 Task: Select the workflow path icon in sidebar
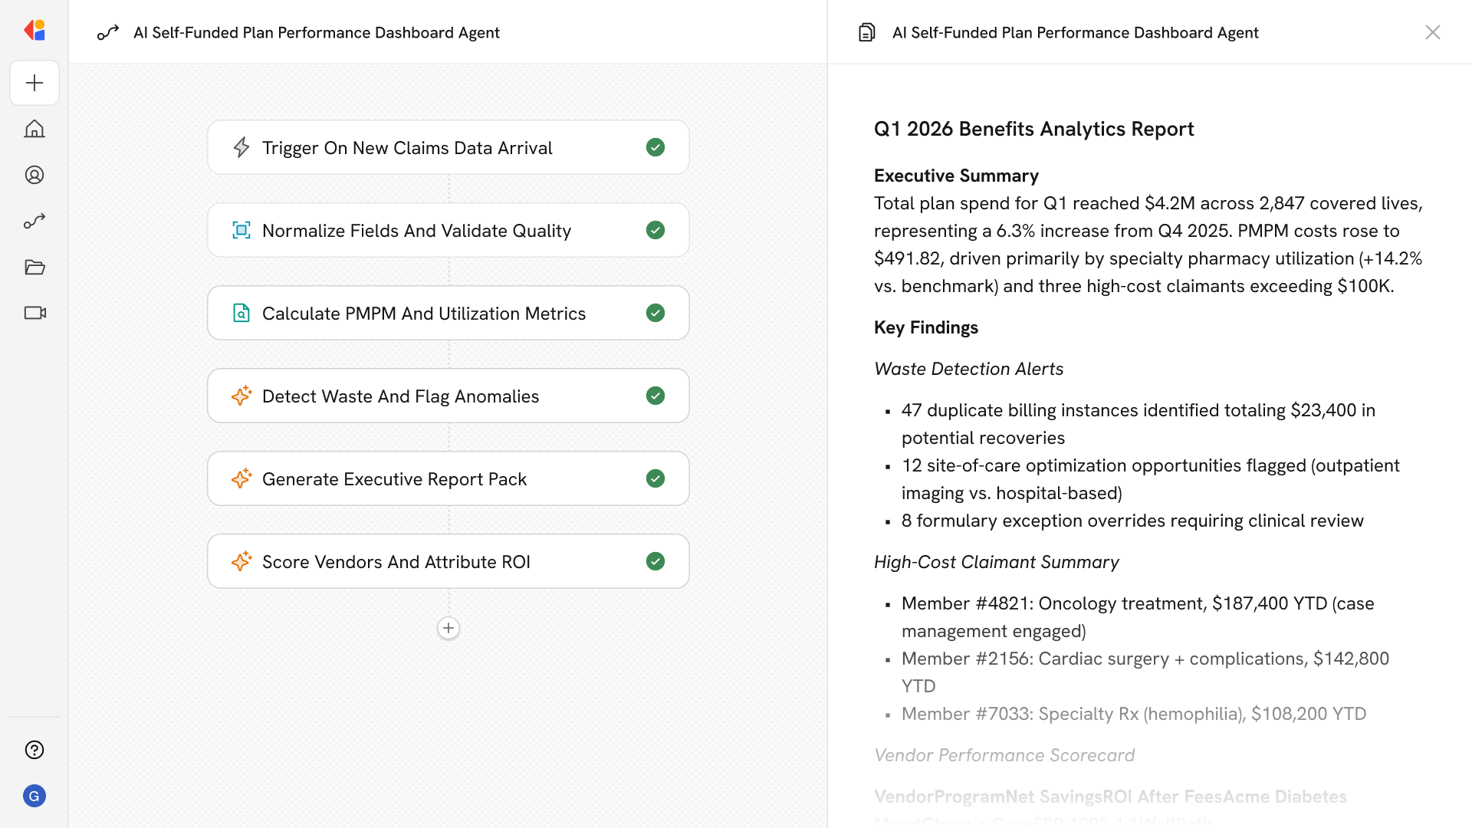pos(34,221)
